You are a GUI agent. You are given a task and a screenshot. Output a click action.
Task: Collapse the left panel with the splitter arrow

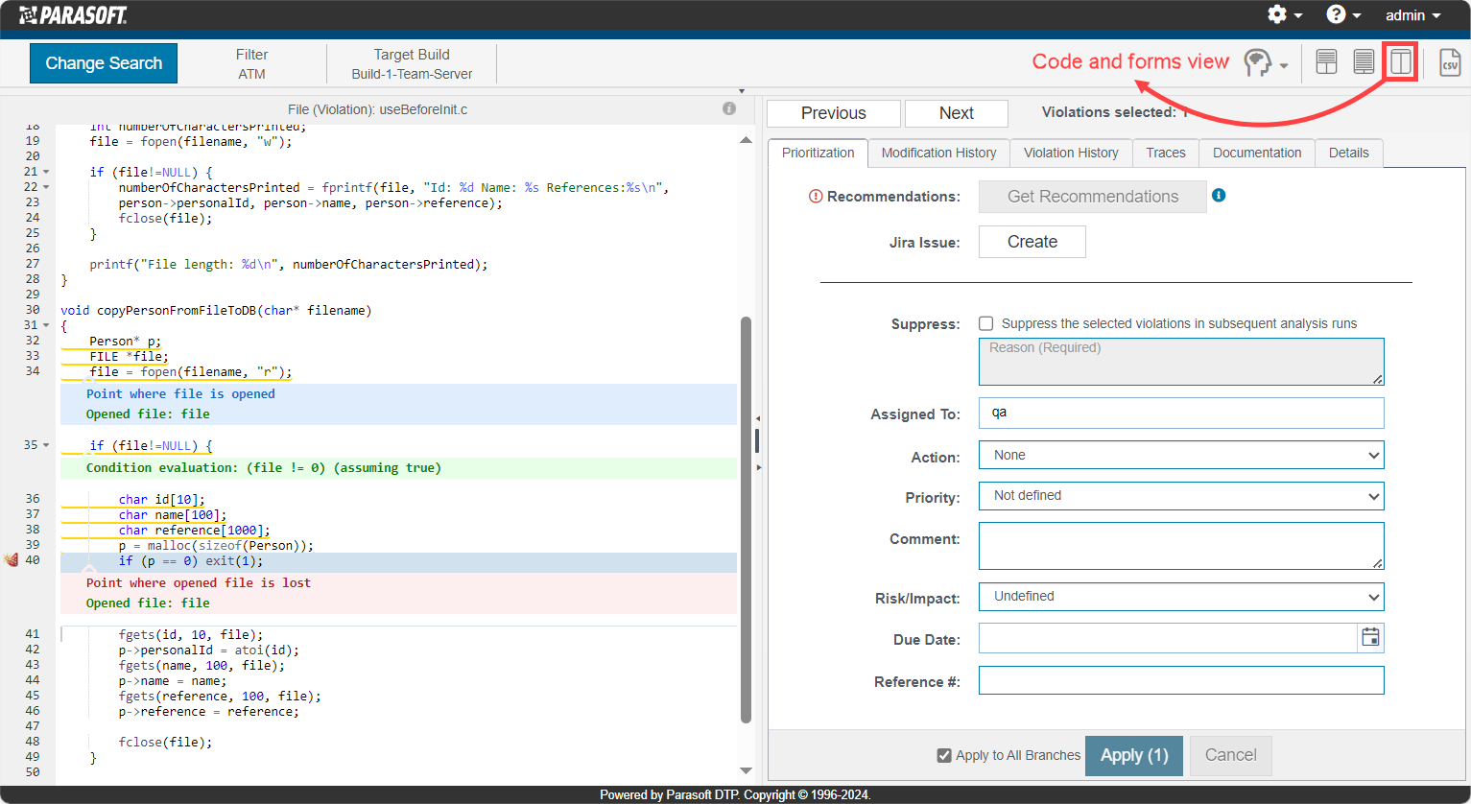coord(757,418)
